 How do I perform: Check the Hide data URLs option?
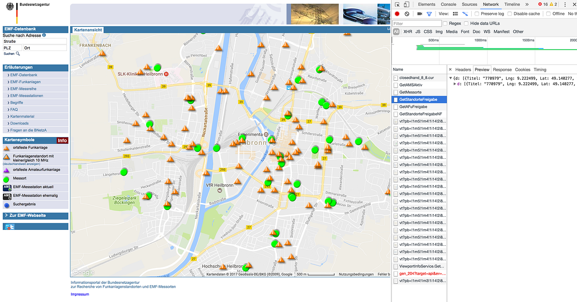click(x=466, y=23)
